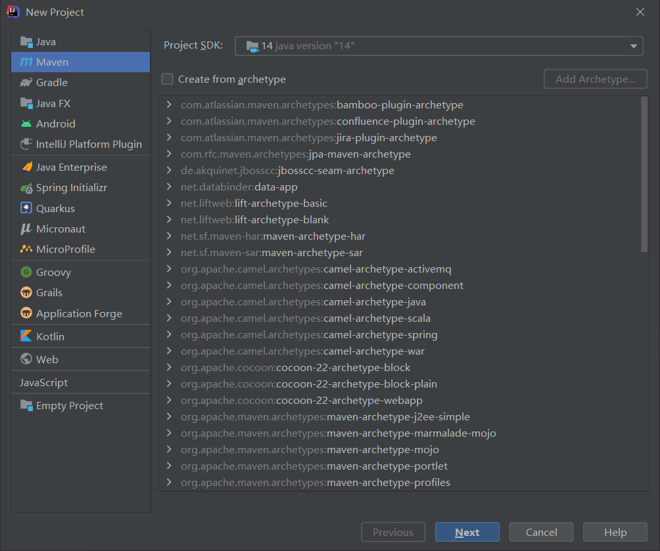This screenshot has height=551, width=660.
Task: Expand jira-plugin-archetype entry
Action: pos(169,137)
